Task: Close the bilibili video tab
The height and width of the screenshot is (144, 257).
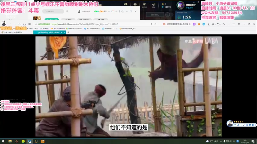Action: tap(64, 33)
